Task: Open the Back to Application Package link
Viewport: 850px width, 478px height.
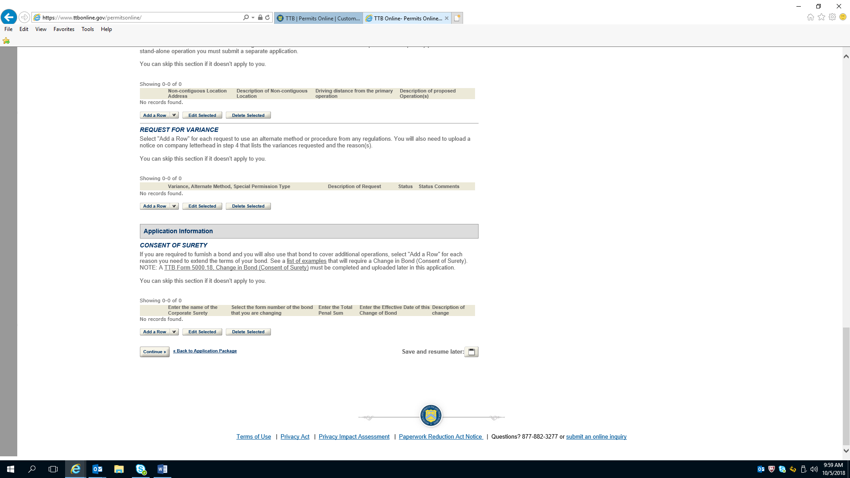Action: (x=205, y=351)
